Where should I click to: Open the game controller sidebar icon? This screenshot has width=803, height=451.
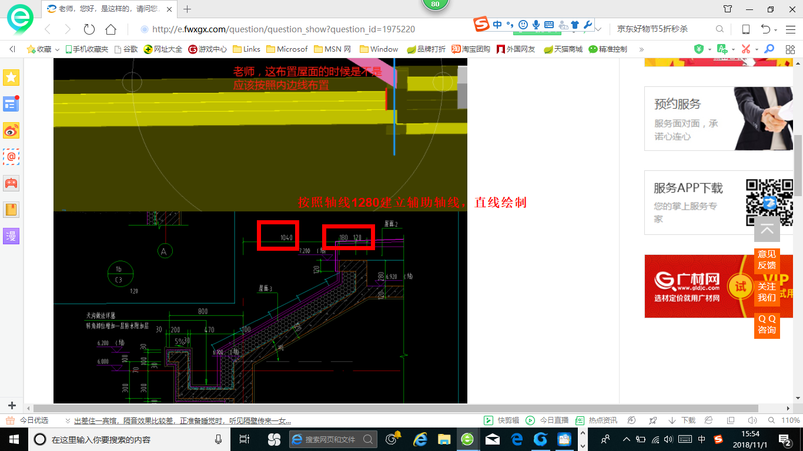[x=12, y=183]
